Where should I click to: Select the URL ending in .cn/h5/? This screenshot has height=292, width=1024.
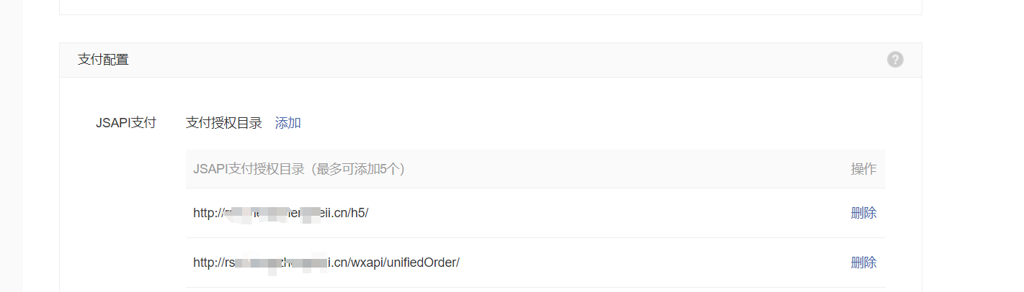click(x=281, y=213)
